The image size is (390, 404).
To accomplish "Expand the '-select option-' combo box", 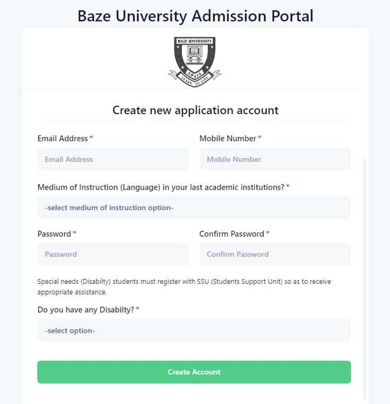I will pyautogui.click(x=194, y=330).
